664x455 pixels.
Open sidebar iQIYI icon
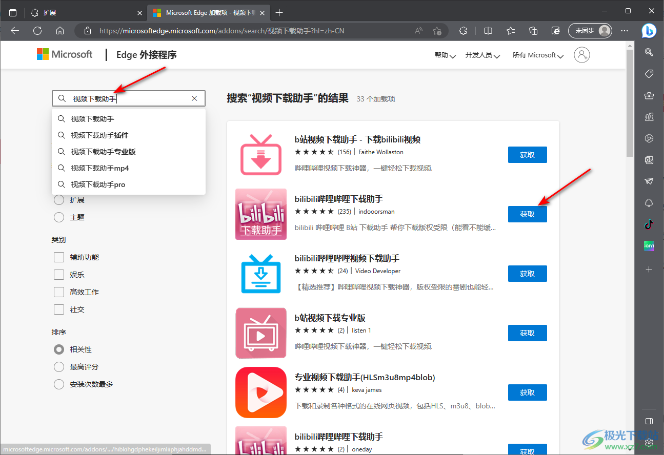[x=649, y=246]
